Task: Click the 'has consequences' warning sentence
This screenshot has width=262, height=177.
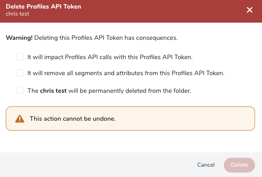Action: point(106,38)
